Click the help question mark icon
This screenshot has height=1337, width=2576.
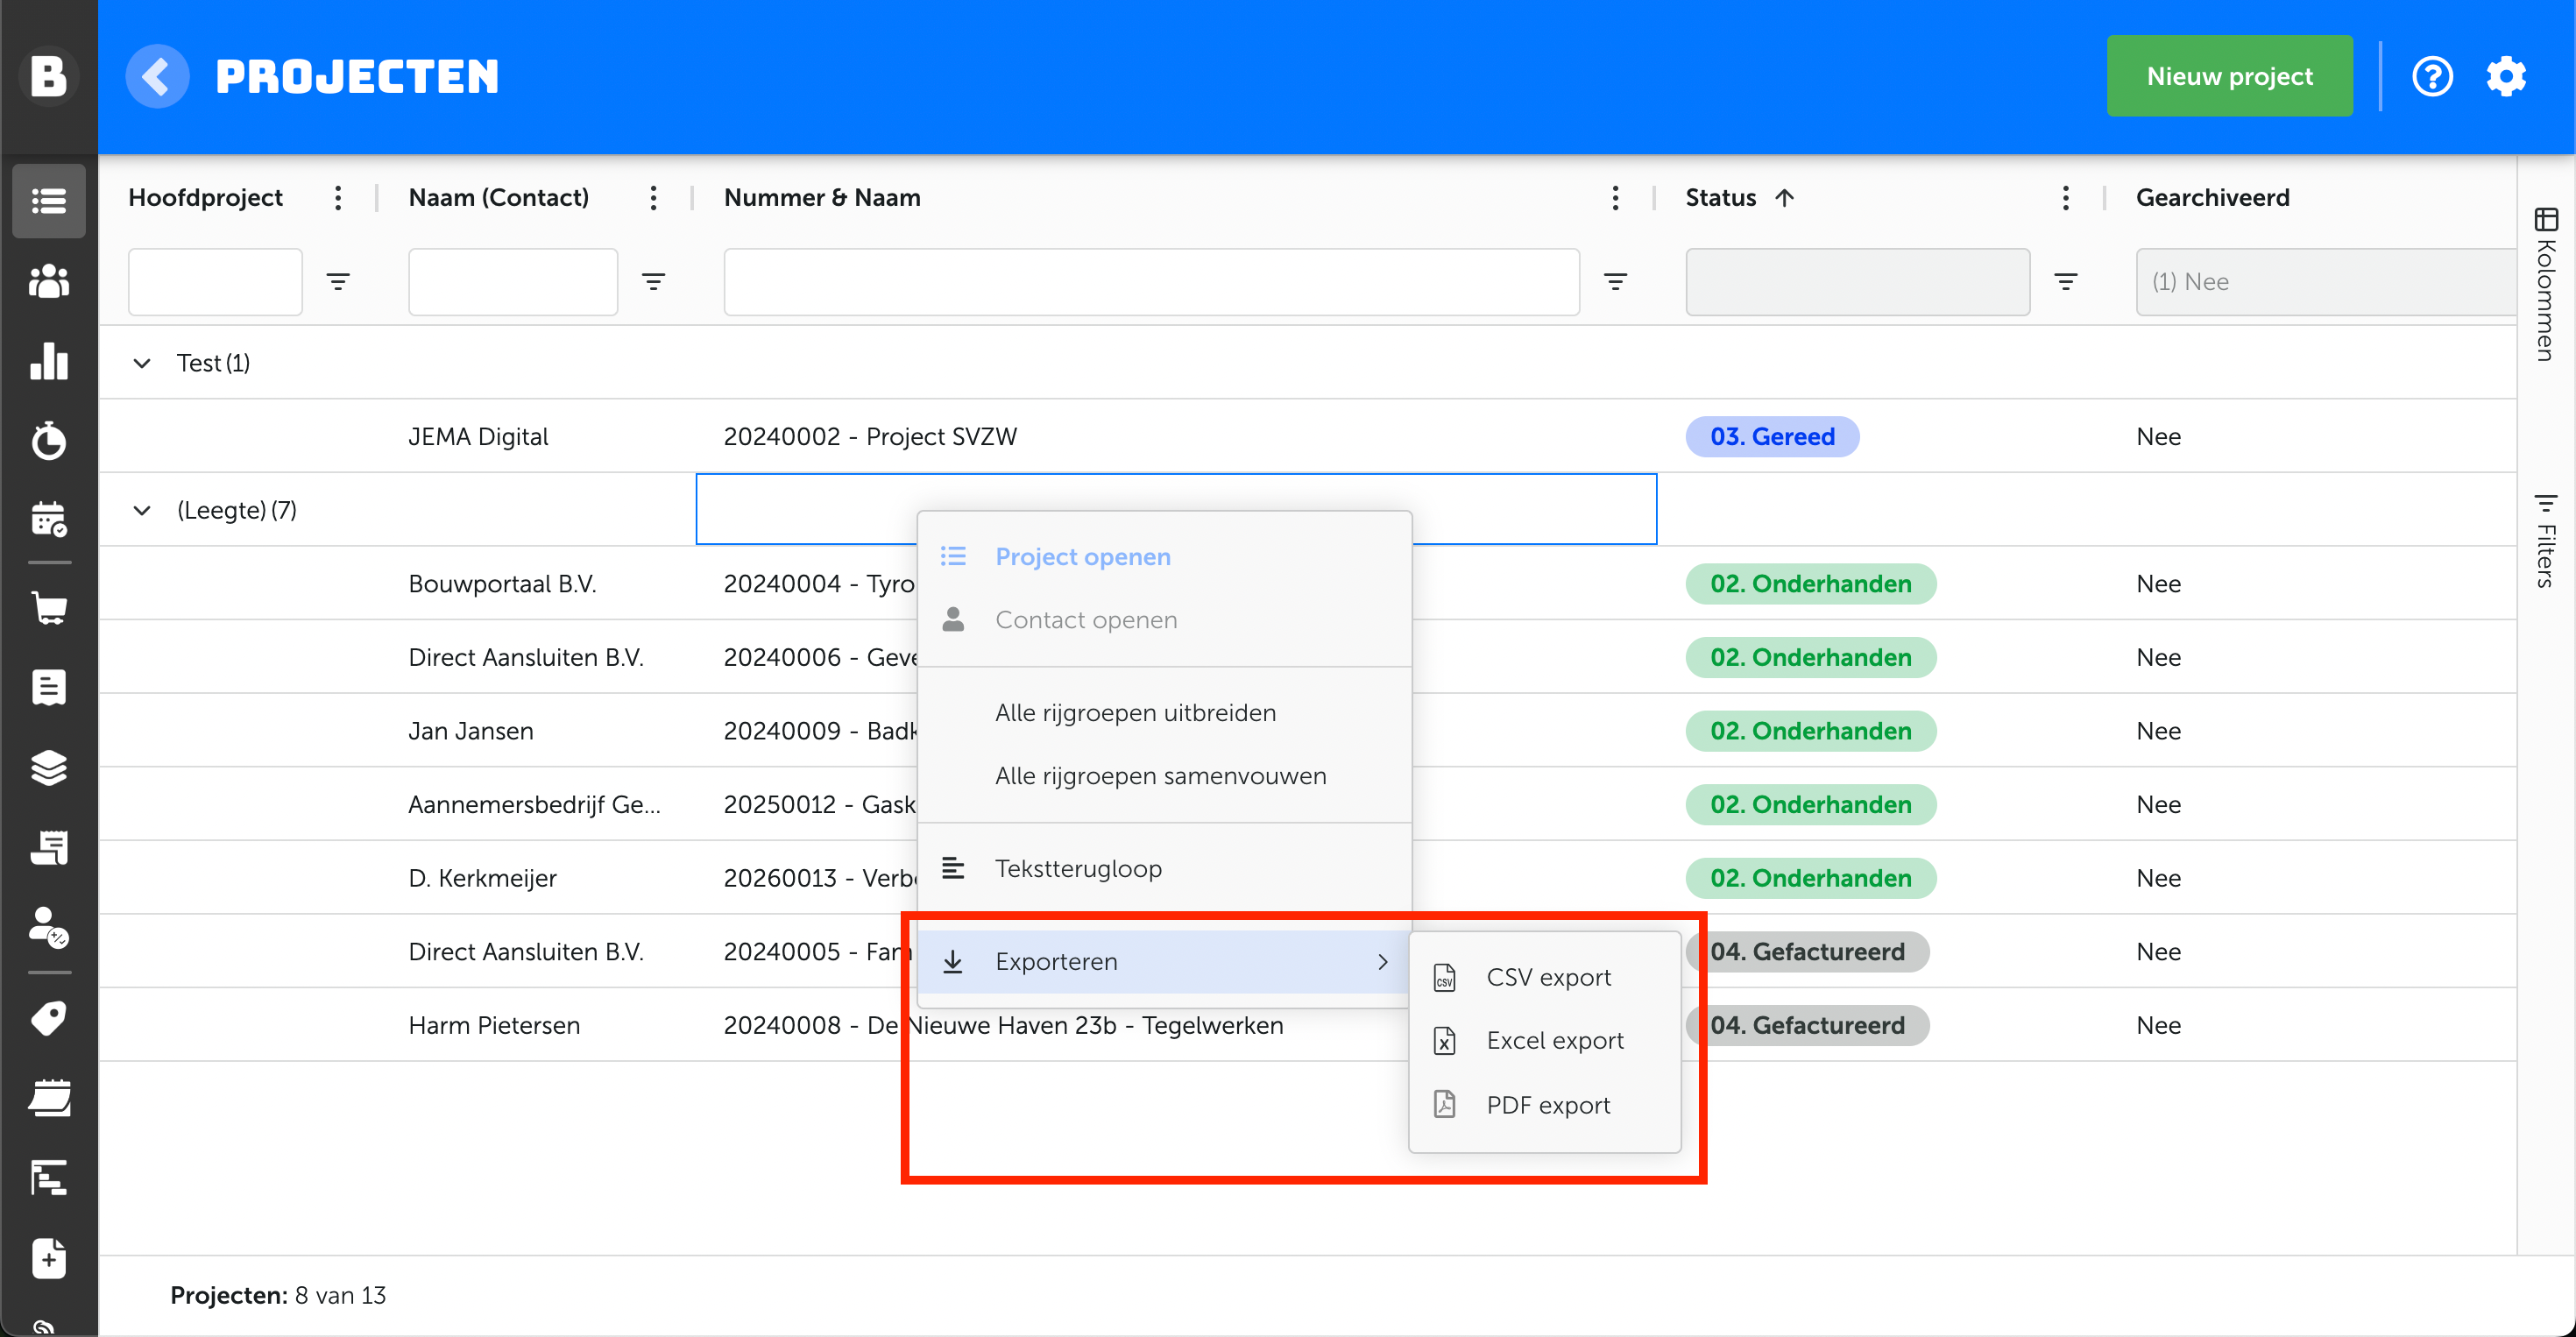(2432, 76)
